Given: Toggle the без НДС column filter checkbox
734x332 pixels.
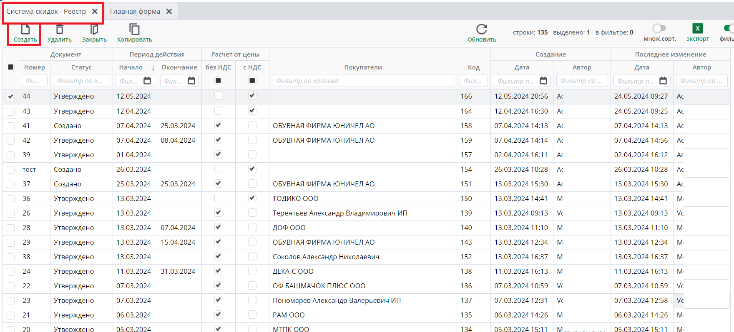Looking at the screenshot, I should click(x=218, y=81).
